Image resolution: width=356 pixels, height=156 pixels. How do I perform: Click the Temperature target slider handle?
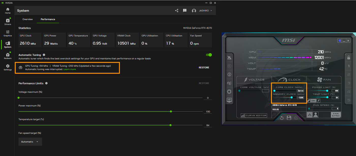171,125
